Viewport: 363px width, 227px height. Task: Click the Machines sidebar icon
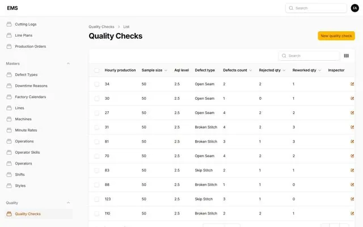9,119
